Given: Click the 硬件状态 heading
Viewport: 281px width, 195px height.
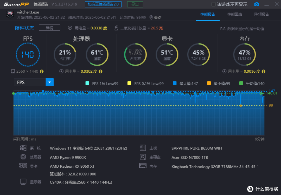Looking at the screenshot, I should [24, 28].
